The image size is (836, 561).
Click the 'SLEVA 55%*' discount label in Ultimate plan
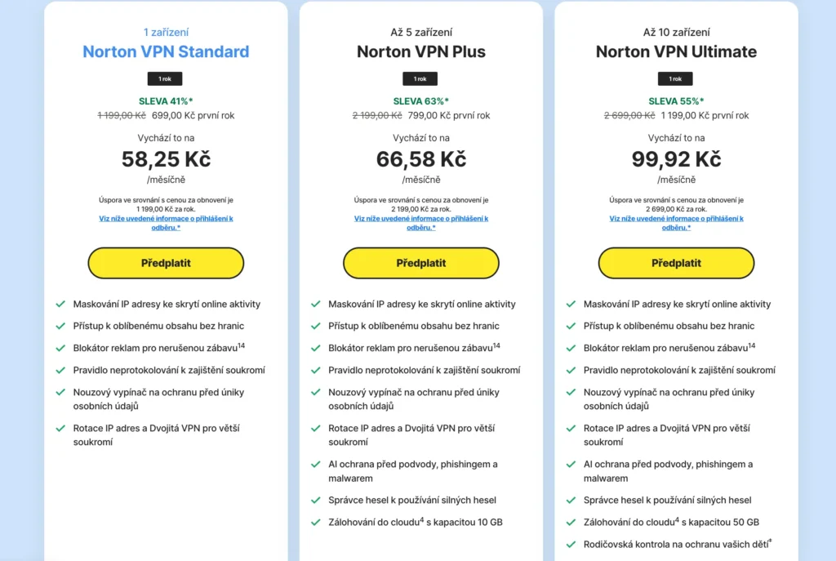click(x=675, y=101)
